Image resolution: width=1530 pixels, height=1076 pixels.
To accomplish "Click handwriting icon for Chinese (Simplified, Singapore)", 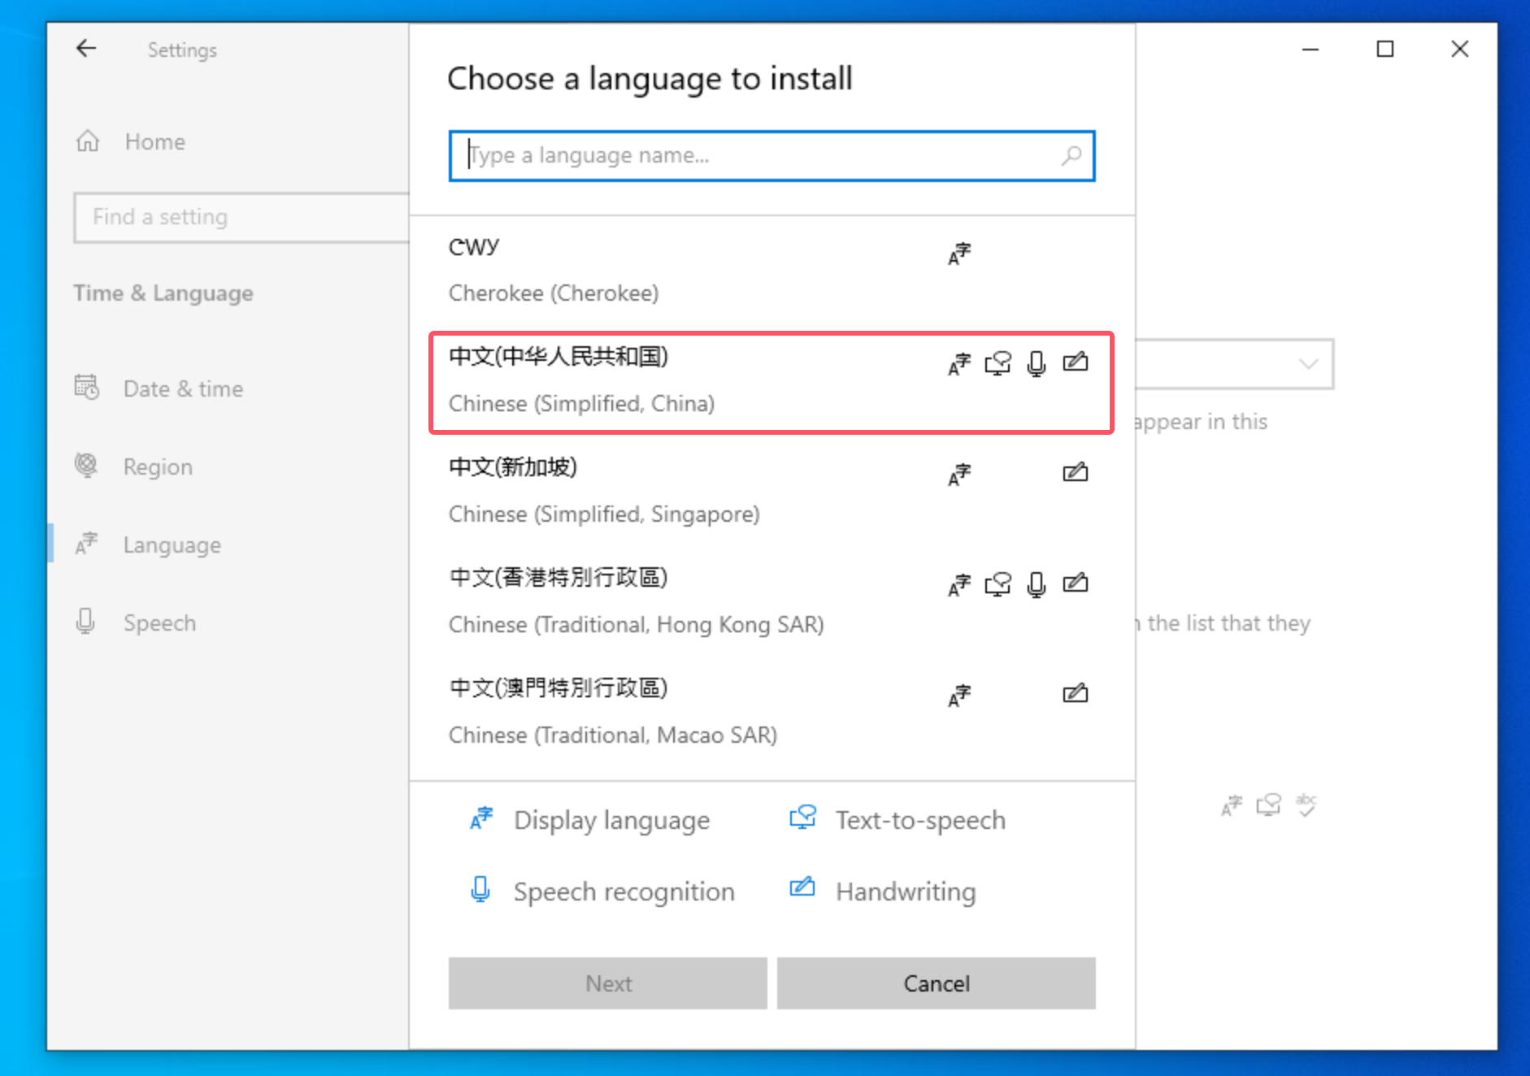I will (x=1075, y=472).
